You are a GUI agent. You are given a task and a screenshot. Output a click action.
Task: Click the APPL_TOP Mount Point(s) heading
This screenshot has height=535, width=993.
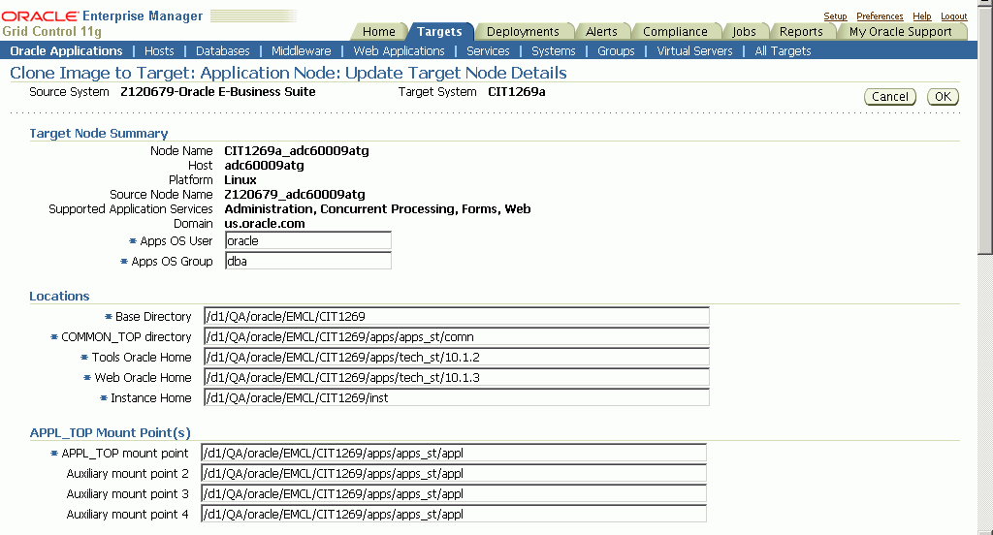(110, 432)
